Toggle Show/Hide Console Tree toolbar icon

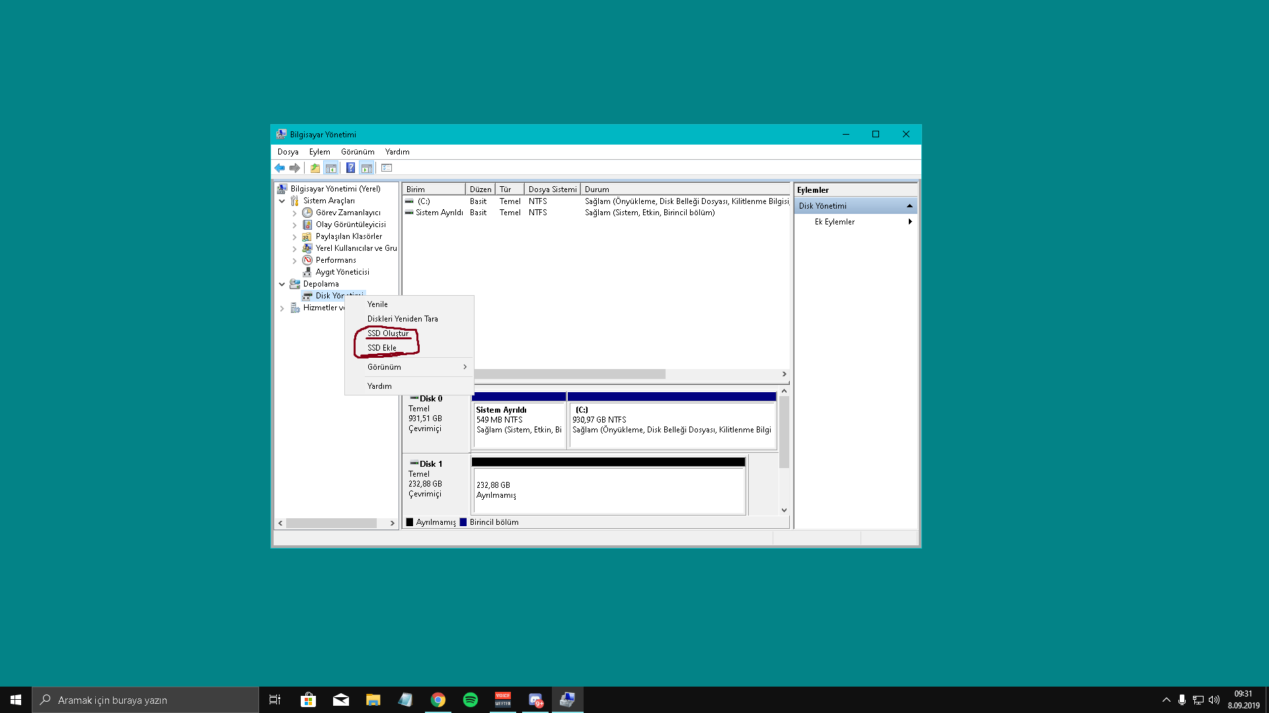(331, 168)
